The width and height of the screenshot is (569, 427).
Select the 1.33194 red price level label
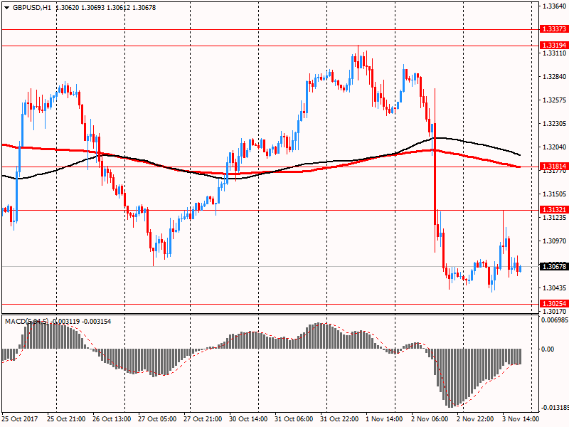[x=554, y=46]
